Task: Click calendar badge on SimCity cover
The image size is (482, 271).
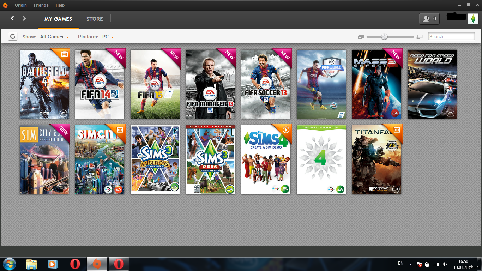Action: pos(120,130)
